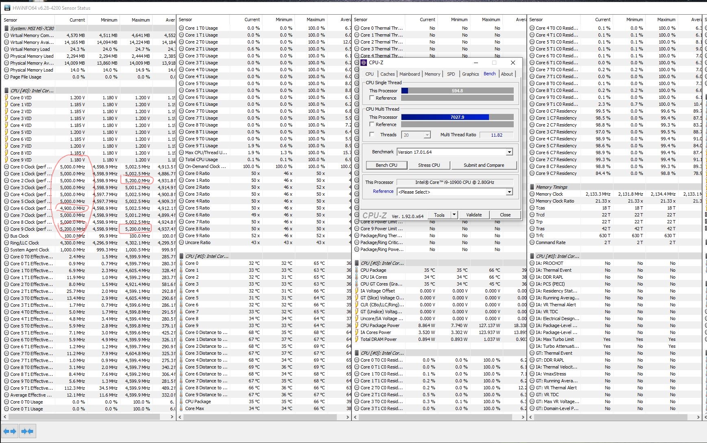Click the icon beside IA: PROCHOT

tap(532, 263)
